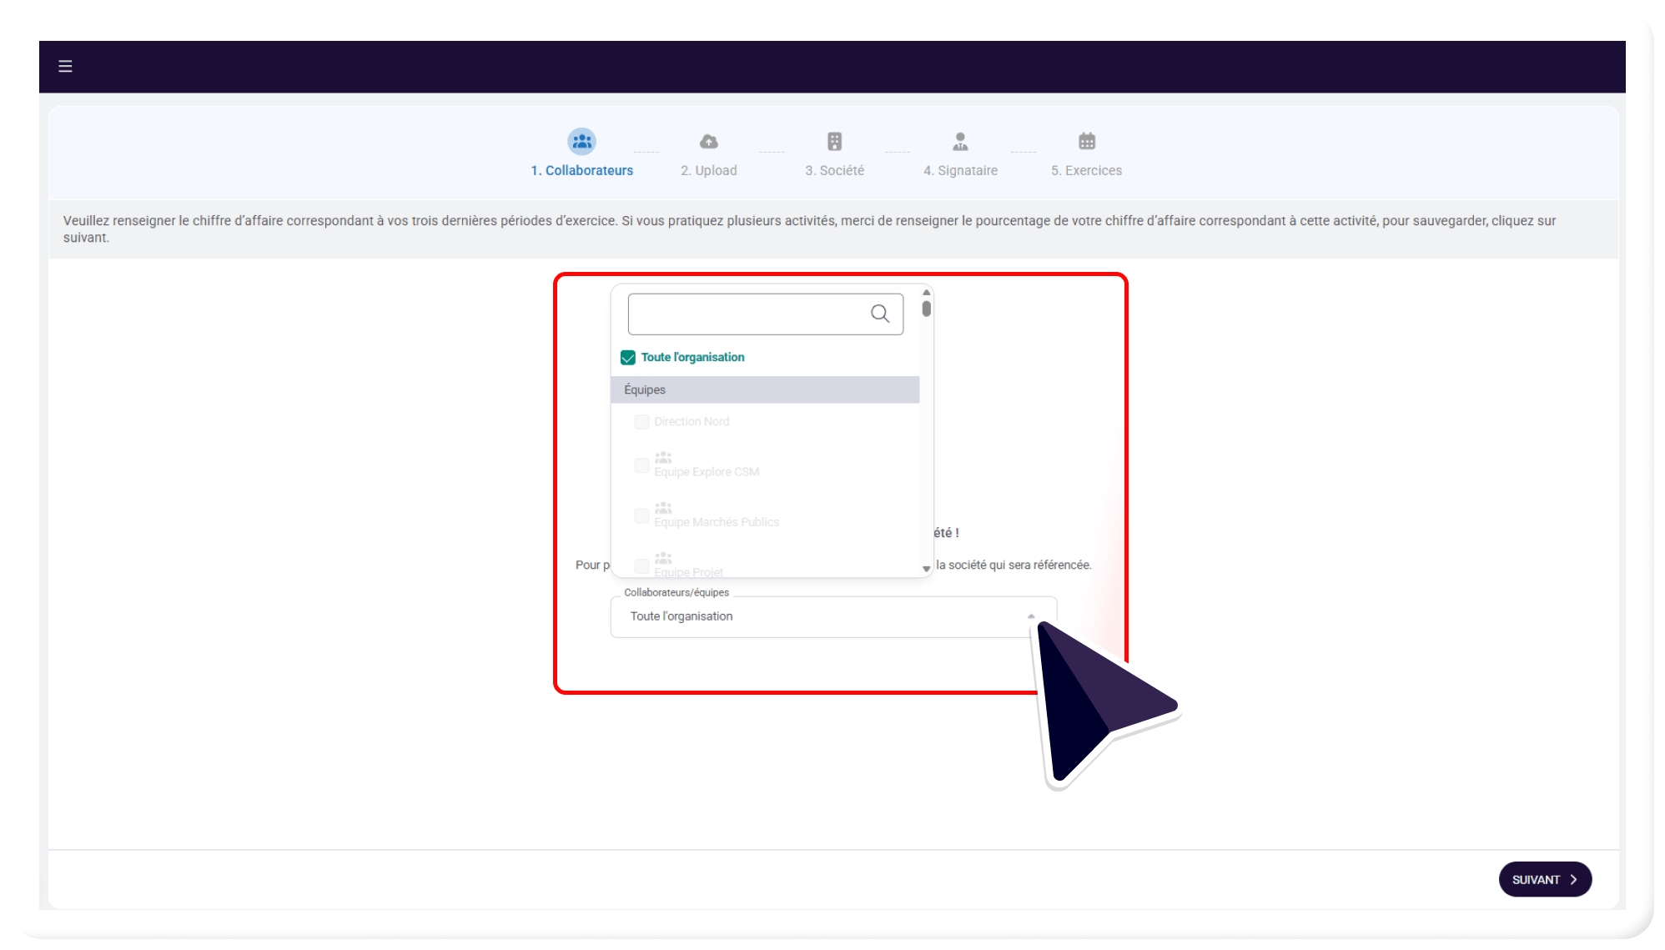Image resolution: width=1665 pixels, height=950 pixels.
Task: Click the Collaborateurs step people icon
Action: [x=581, y=141]
